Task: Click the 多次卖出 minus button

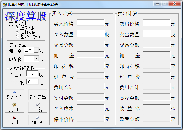Action: click(38, 95)
